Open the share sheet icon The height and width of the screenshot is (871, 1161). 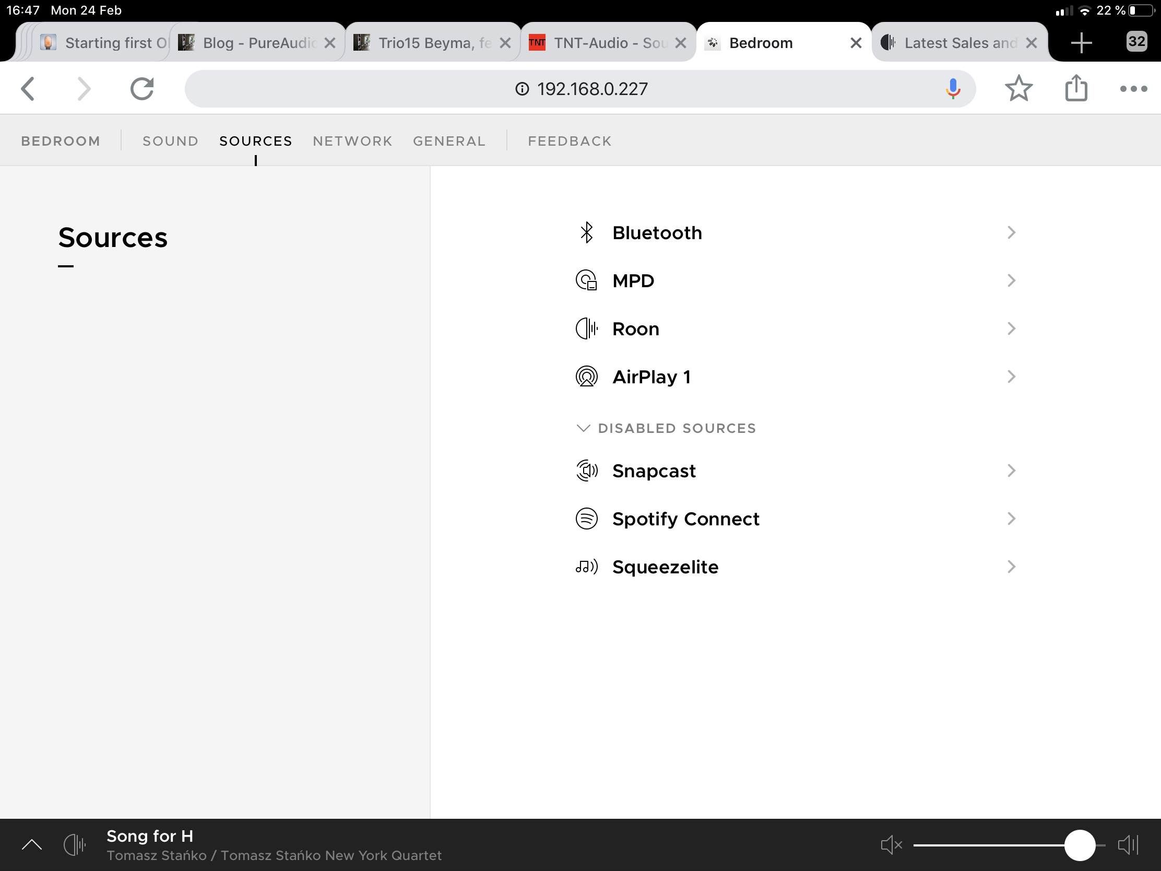(x=1076, y=88)
